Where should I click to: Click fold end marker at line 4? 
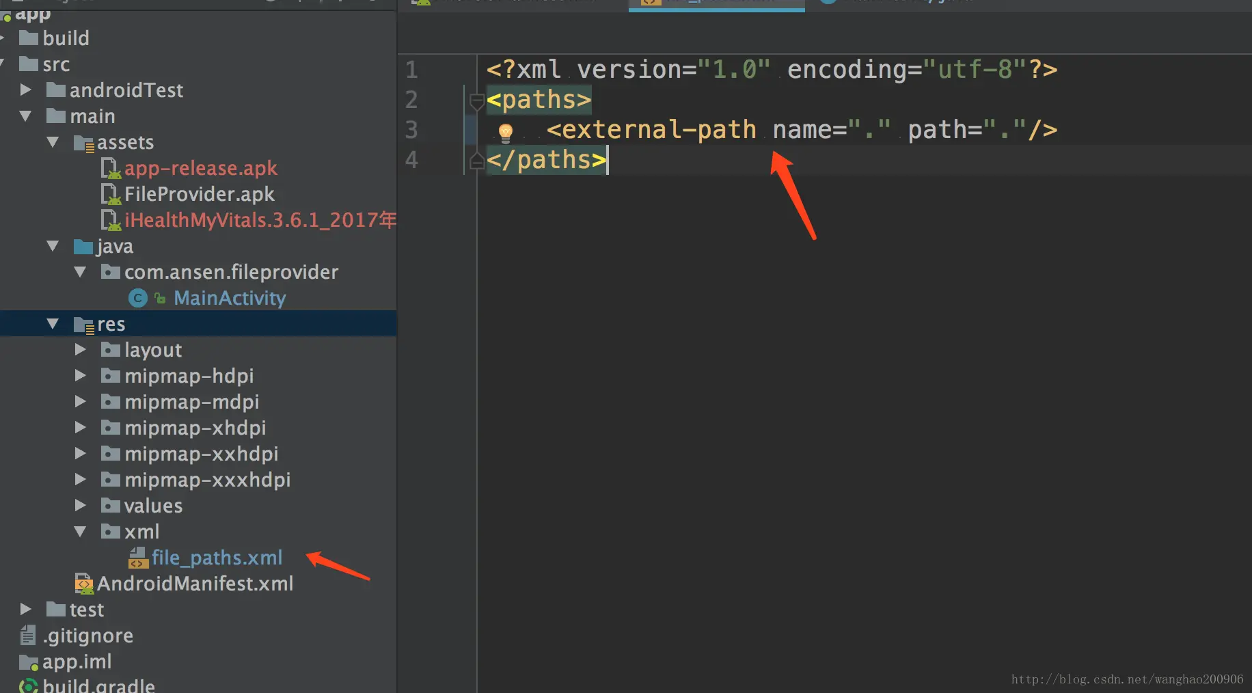pos(476,161)
